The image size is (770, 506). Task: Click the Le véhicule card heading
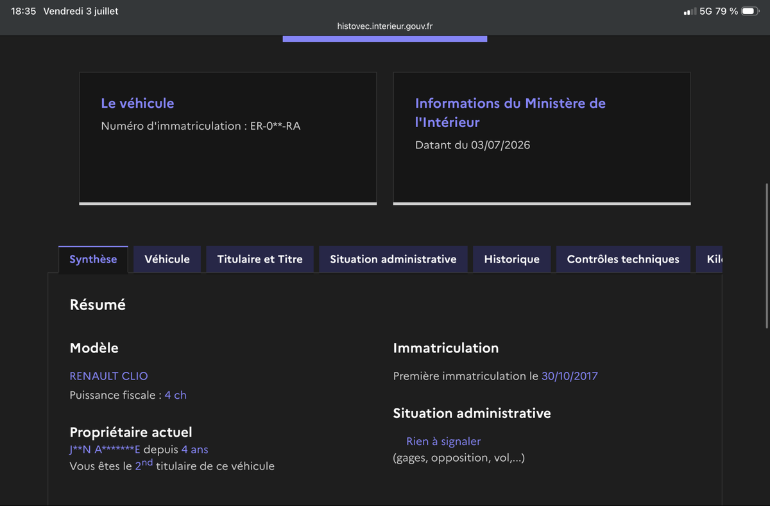(137, 103)
